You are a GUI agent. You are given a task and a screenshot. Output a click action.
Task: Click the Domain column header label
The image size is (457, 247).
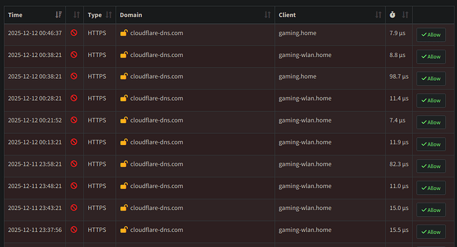(131, 15)
